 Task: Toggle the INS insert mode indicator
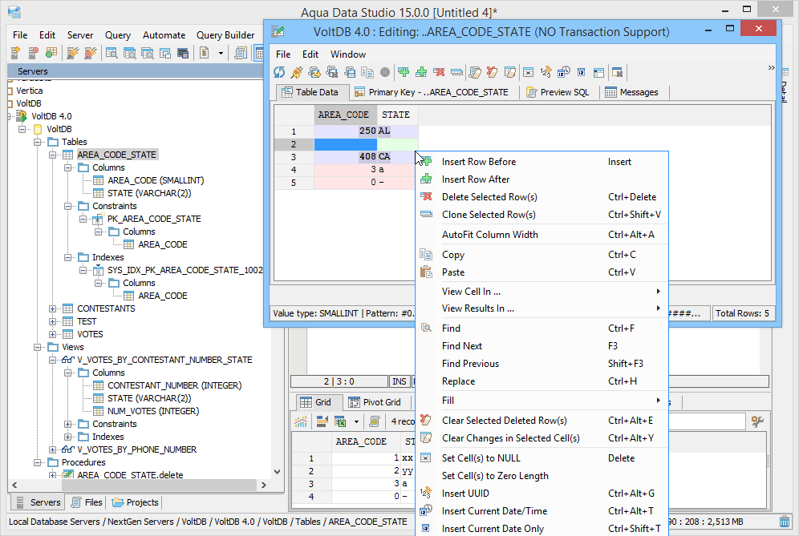click(399, 381)
